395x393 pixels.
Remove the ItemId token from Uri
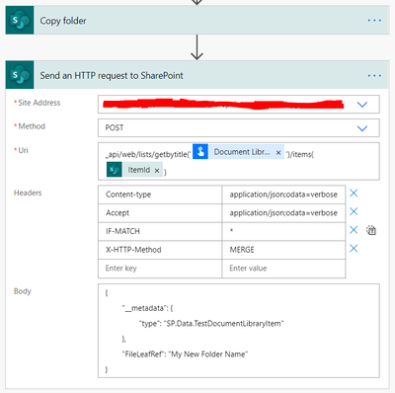(x=157, y=171)
